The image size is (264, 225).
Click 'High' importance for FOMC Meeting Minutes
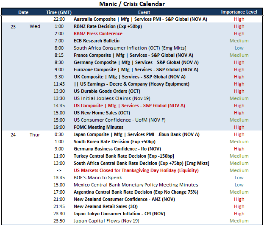(239, 127)
